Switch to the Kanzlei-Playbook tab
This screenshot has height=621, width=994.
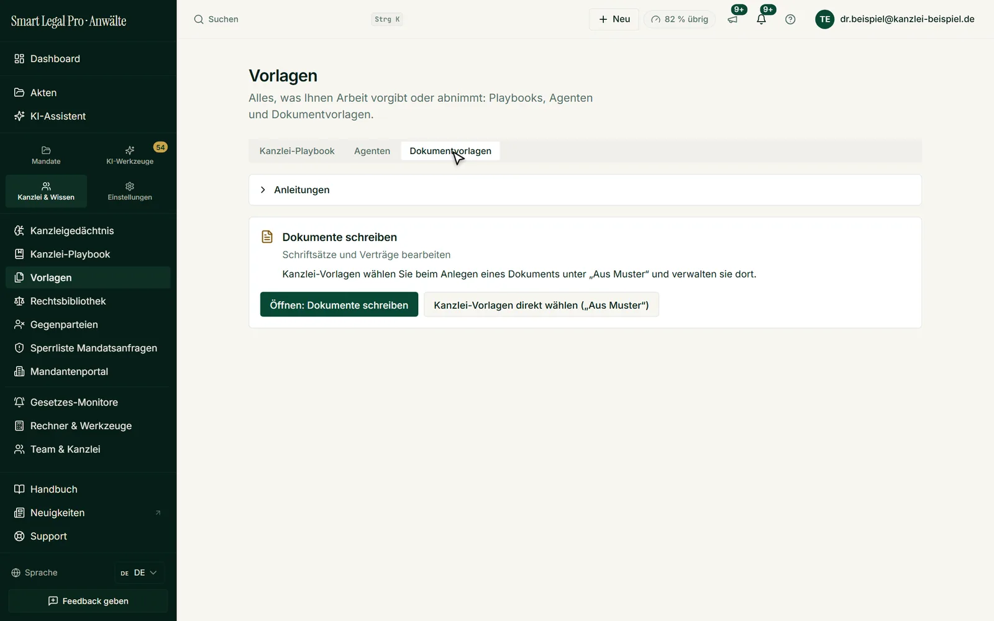coord(297,151)
